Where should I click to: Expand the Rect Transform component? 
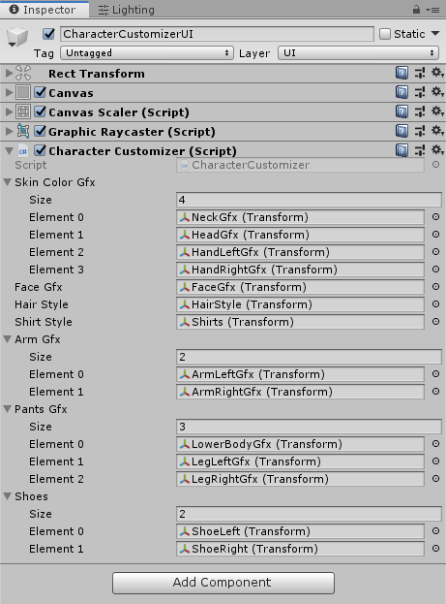[9, 73]
